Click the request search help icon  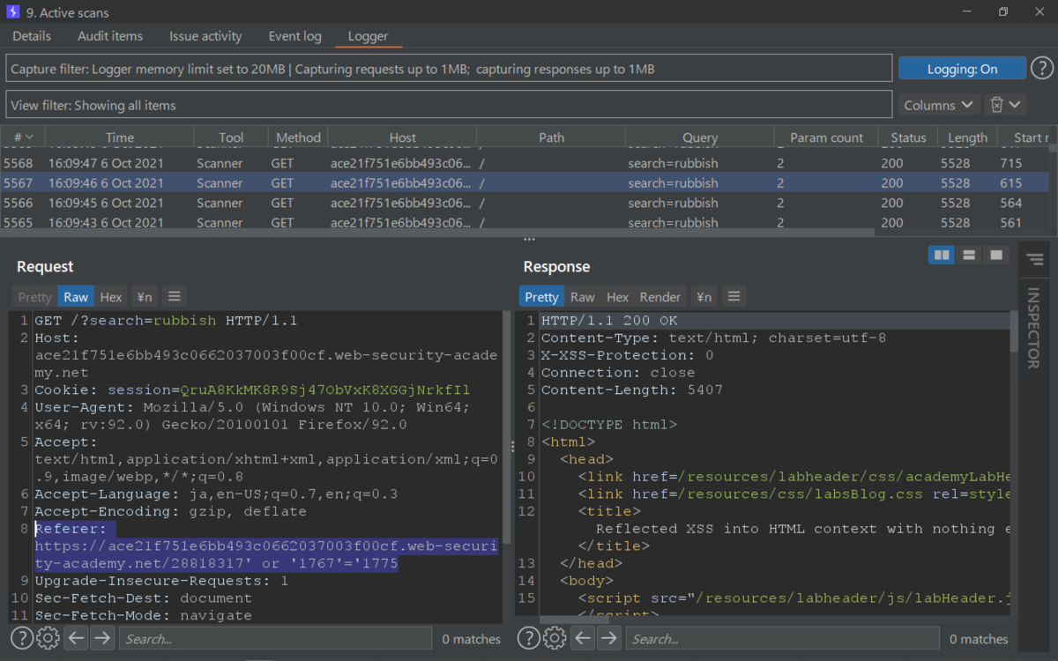(x=21, y=639)
